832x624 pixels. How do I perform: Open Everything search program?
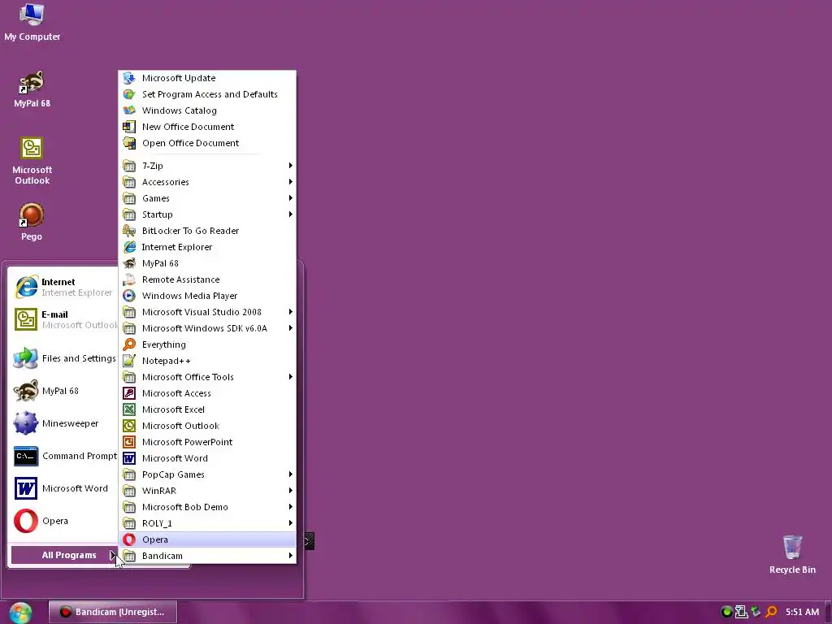click(207, 344)
